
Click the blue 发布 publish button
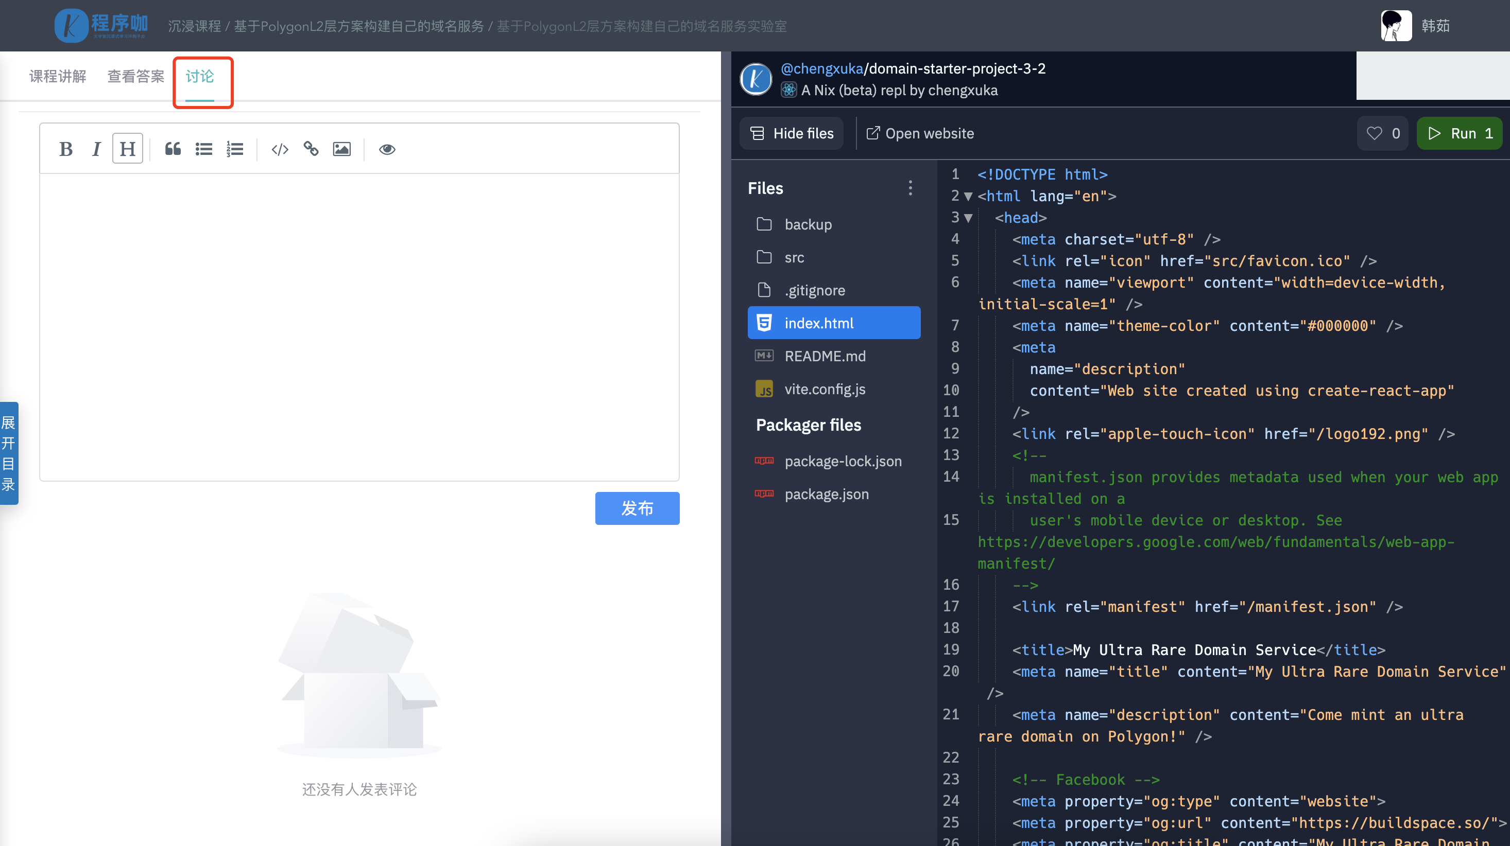[637, 508]
